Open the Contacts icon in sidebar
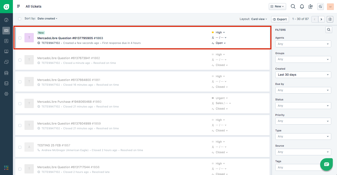 [x=6, y=41]
